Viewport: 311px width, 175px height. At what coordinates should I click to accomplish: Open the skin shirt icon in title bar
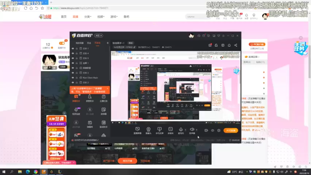pos(218,36)
